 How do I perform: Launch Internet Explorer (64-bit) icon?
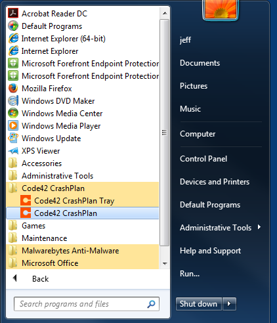(13, 38)
